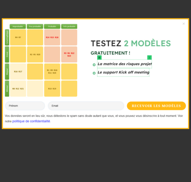The height and width of the screenshot is (182, 191).
Task: Click the arrow bullet beside 'Le support Kick off meeting'
Action: (94, 73)
